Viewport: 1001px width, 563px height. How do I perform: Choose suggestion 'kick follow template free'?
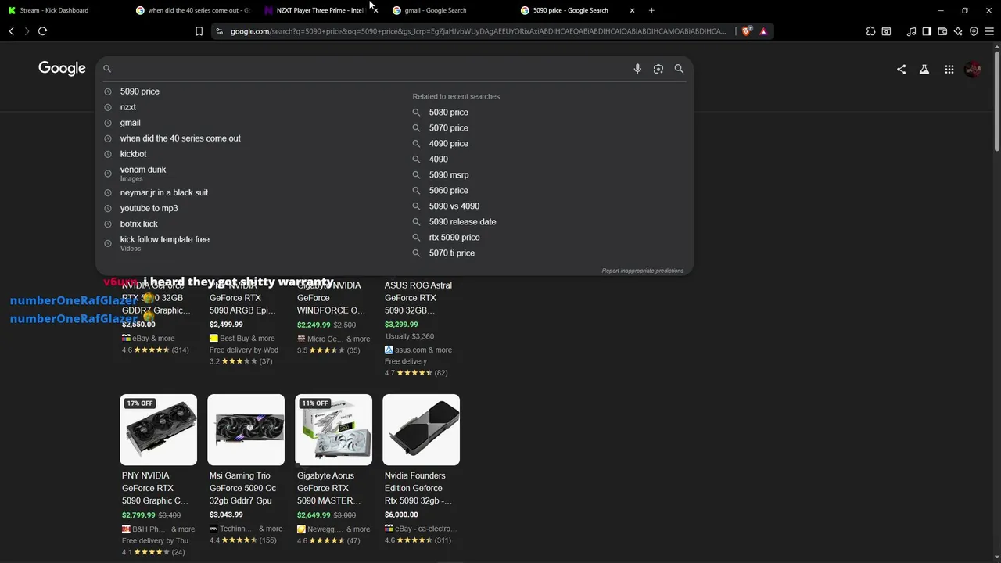coord(164,239)
